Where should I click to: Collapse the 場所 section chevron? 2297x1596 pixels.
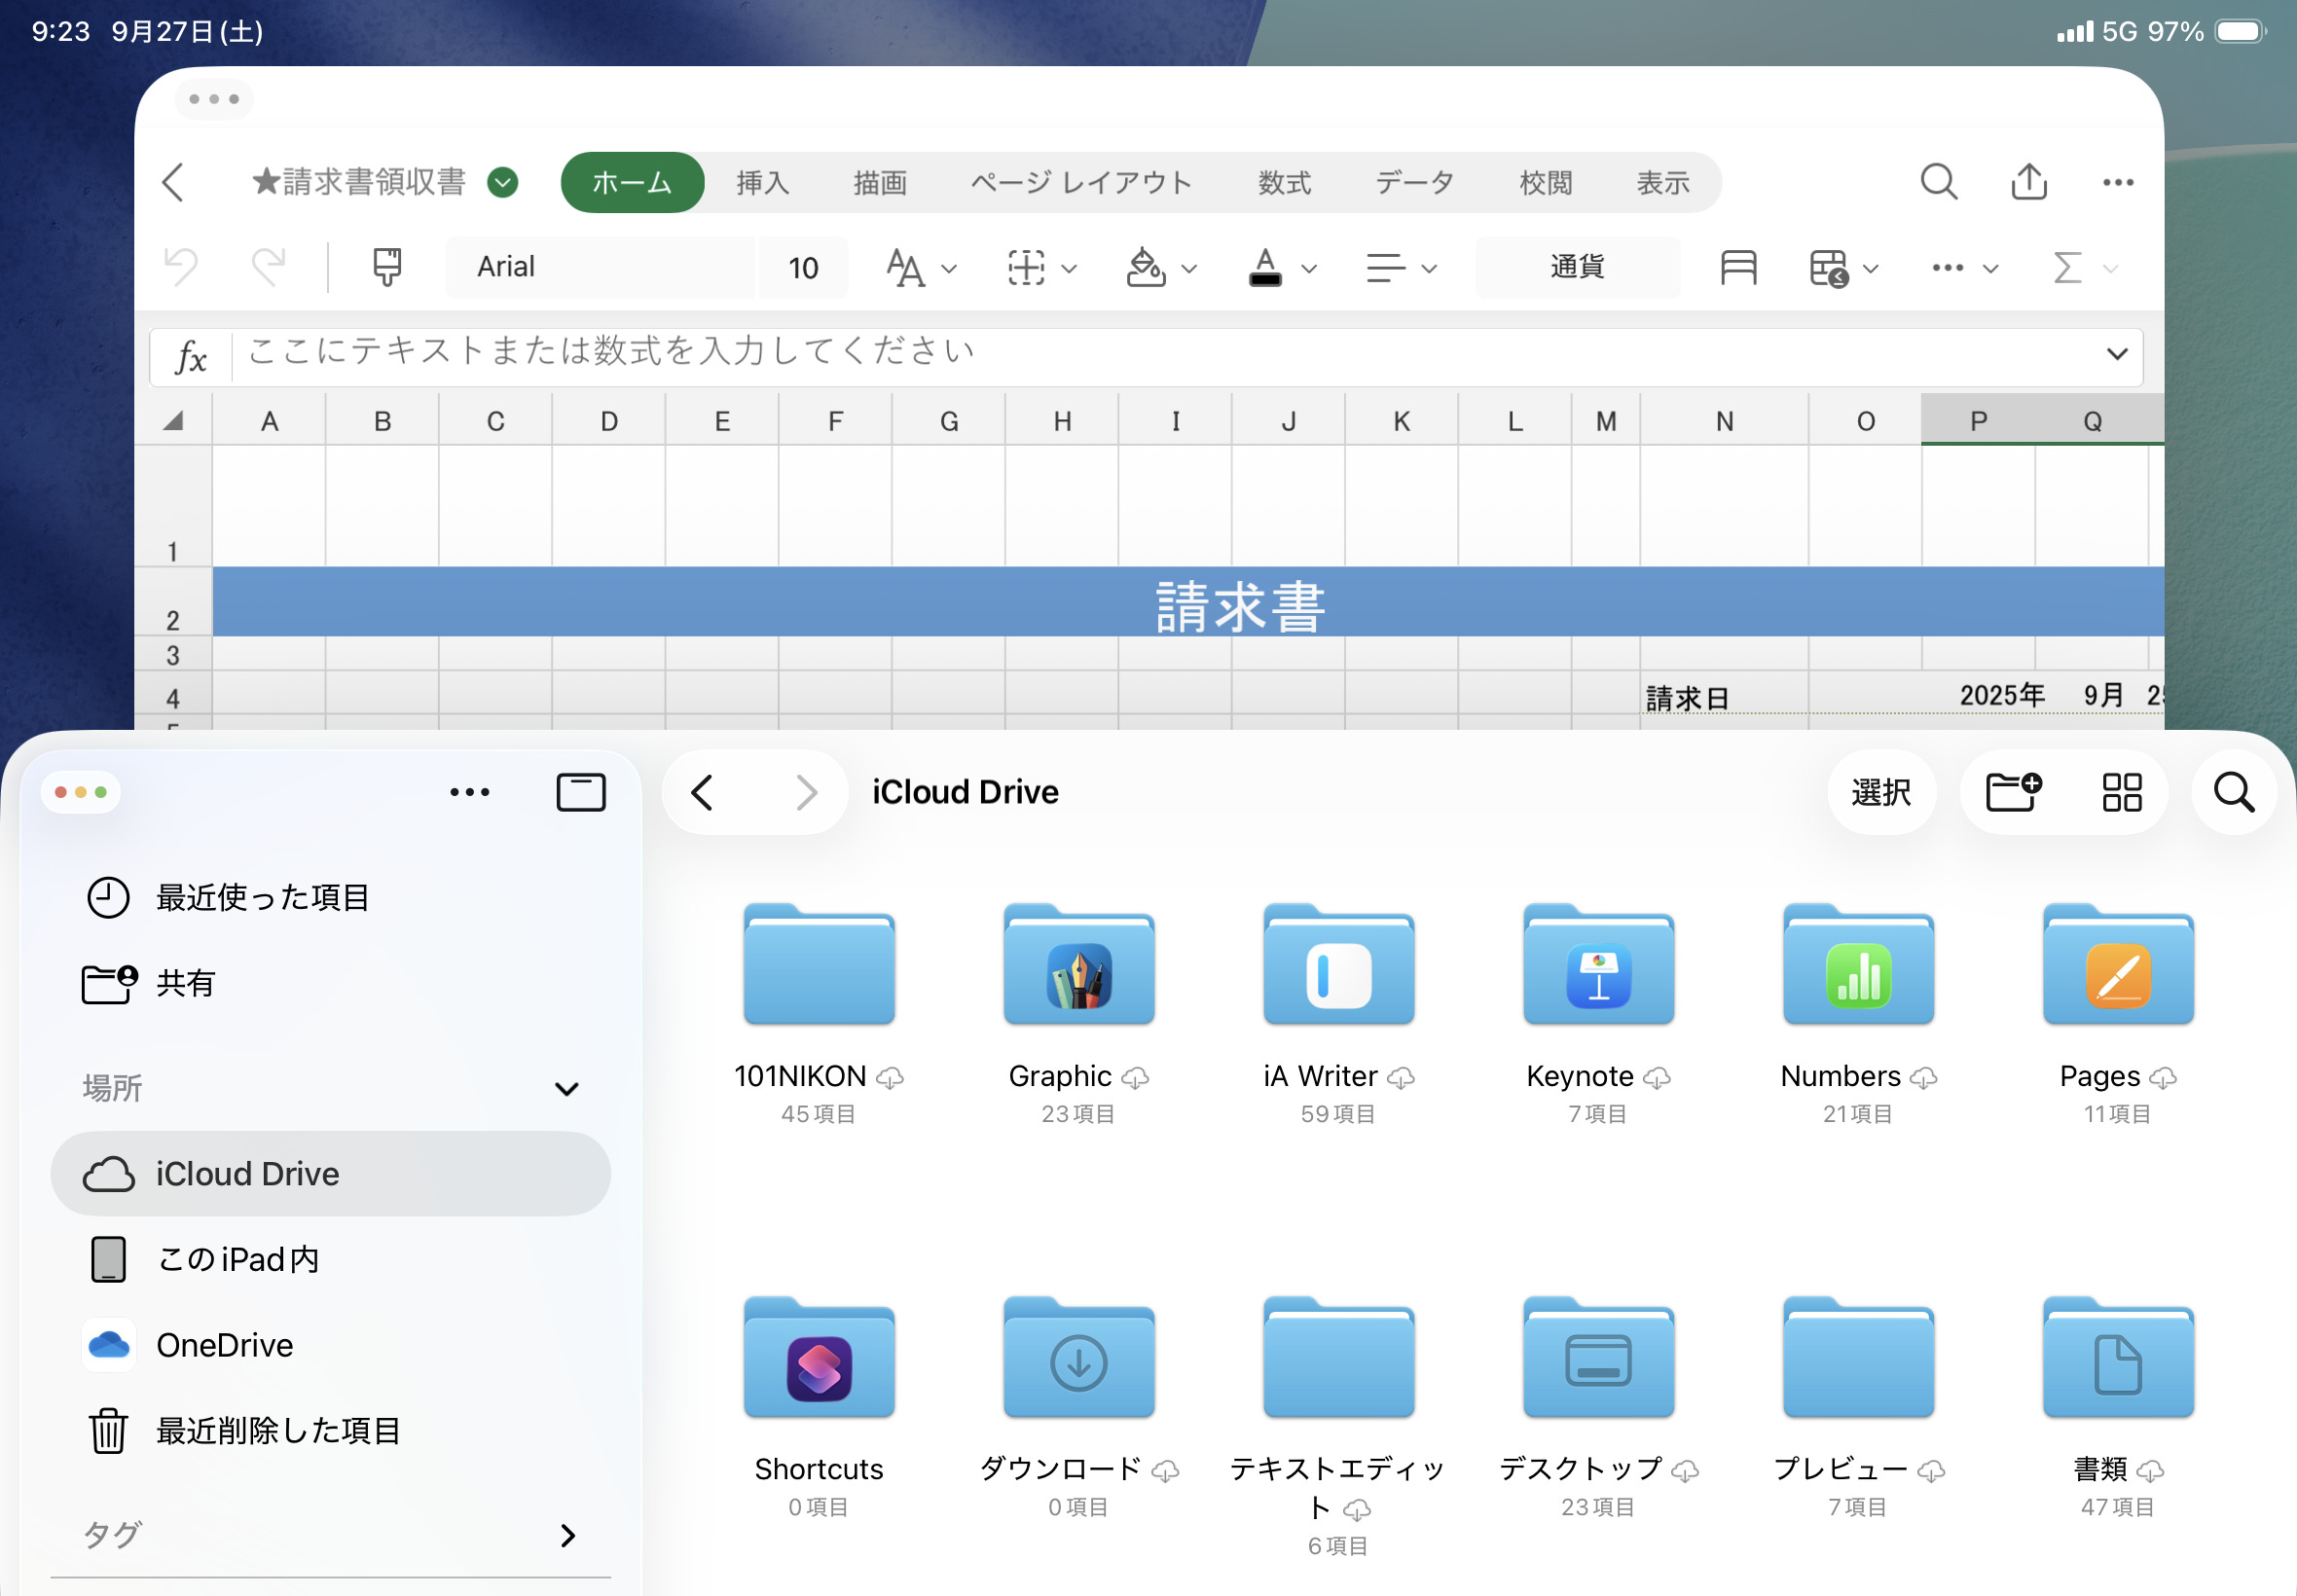coord(566,1088)
